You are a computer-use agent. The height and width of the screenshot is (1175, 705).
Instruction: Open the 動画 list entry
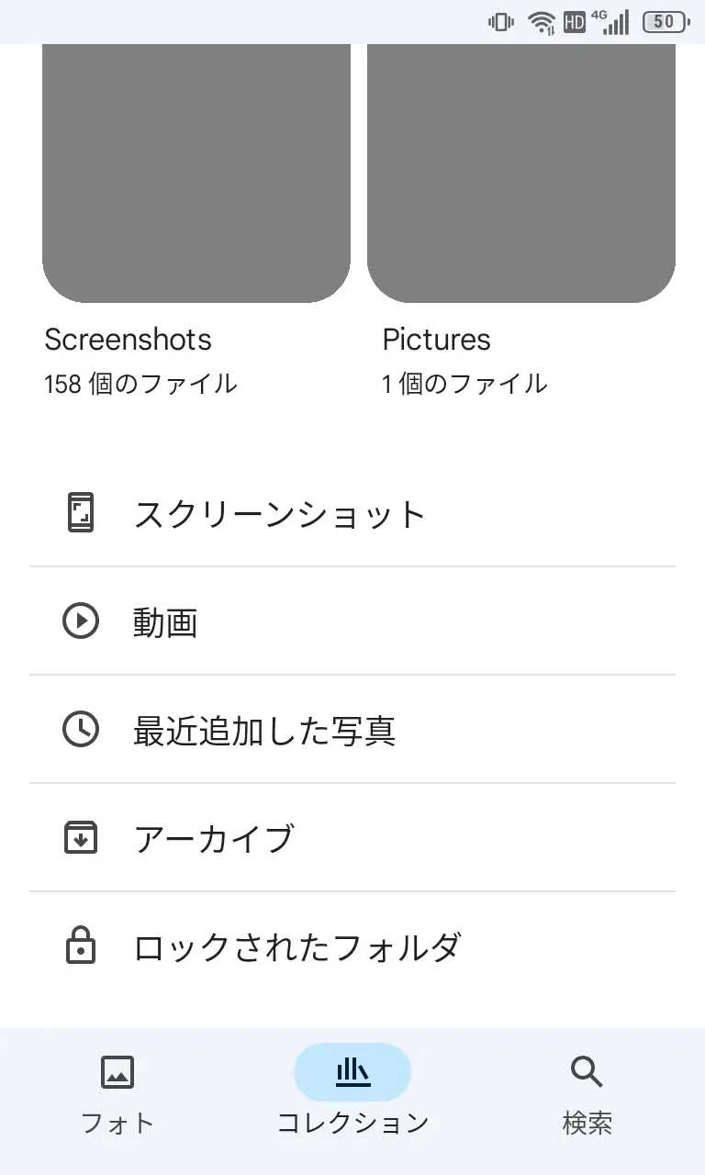click(x=166, y=622)
